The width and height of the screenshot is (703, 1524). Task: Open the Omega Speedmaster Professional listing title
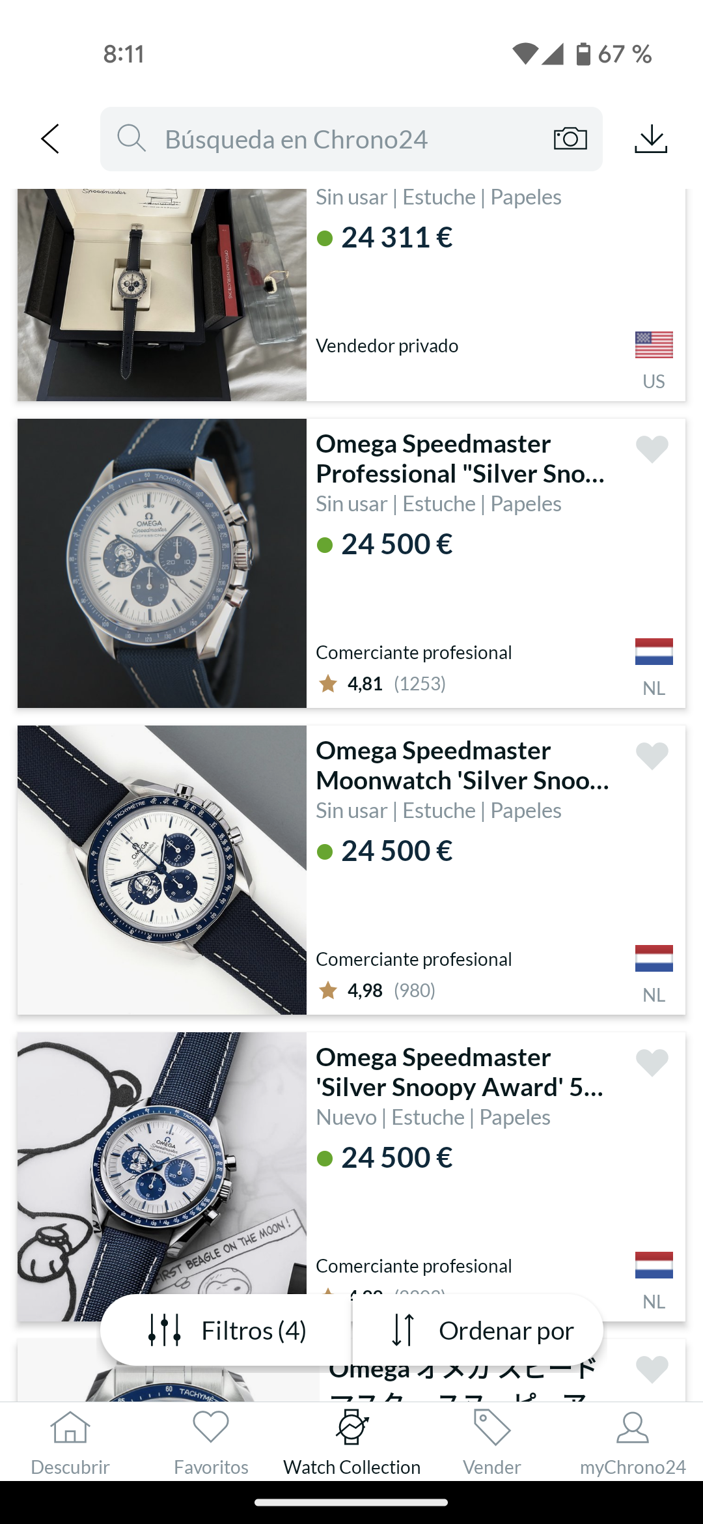tap(461, 459)
